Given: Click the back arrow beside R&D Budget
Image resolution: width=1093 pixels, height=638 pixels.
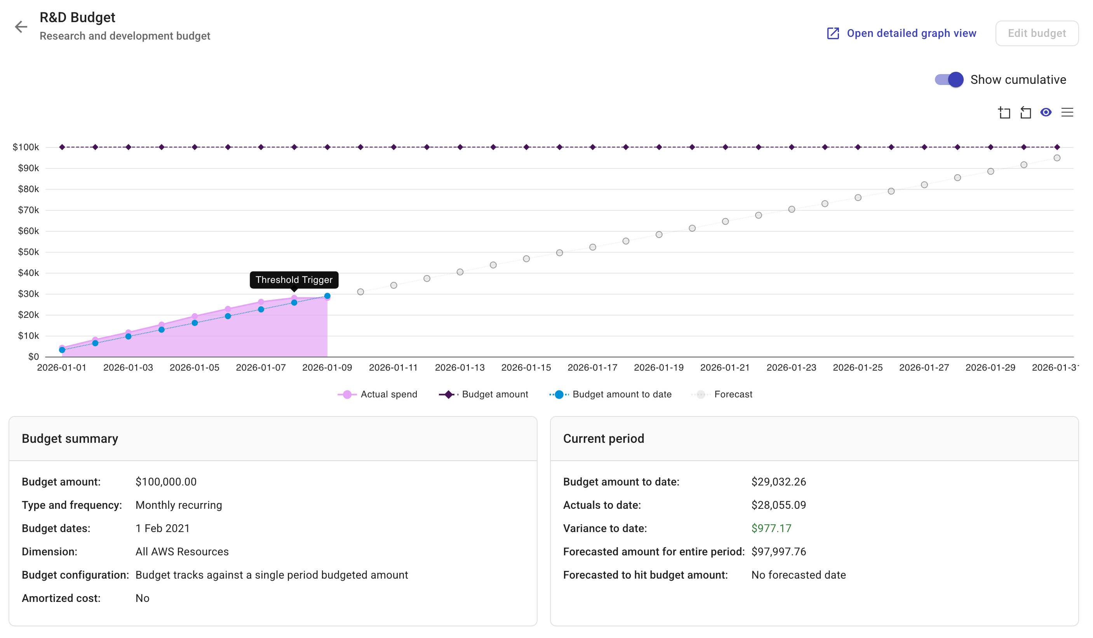Looking at the screenshot, I should [21, 27].
